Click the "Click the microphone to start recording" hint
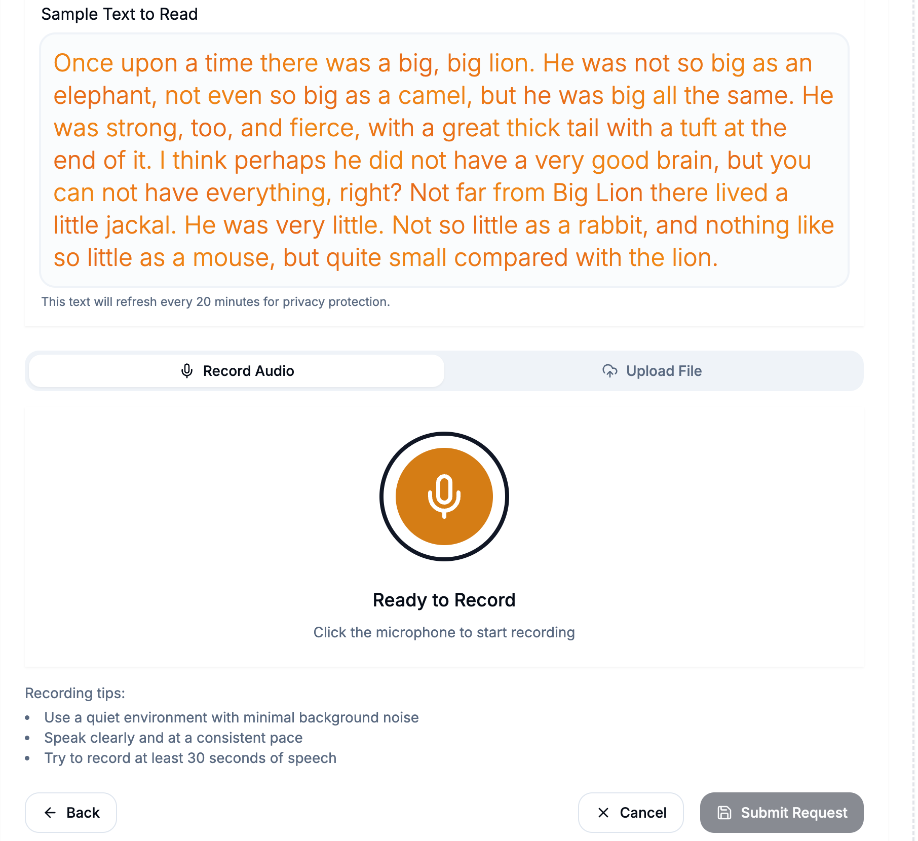The width and height of the screenshot is (918, 841). point(444,632)
